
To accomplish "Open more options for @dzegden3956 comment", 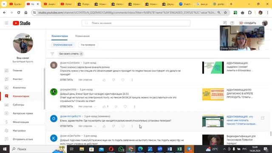I will tap(135, 107).
